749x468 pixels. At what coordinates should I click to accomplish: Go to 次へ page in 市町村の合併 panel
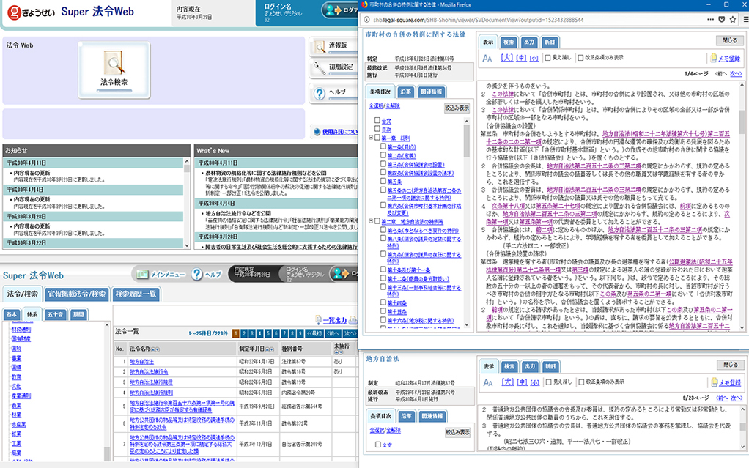[736, 73]
